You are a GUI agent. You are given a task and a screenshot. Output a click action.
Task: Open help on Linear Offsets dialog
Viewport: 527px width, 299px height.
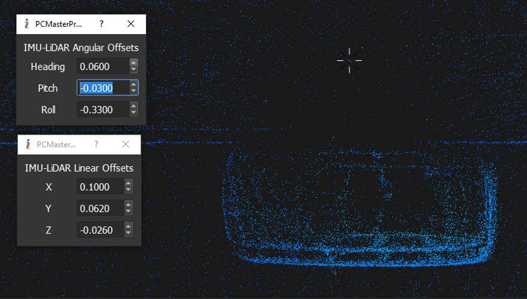tap(96, 145)
